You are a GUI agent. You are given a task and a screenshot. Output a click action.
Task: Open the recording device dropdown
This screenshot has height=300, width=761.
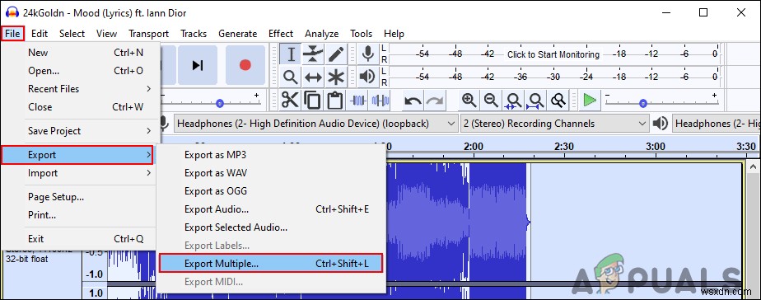click(x=316, y=124)
